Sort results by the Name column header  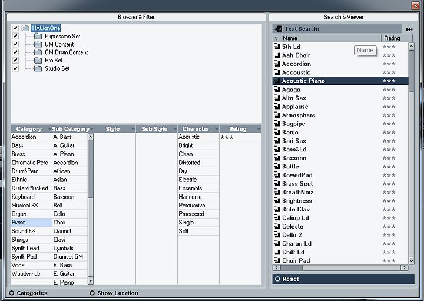327,38
